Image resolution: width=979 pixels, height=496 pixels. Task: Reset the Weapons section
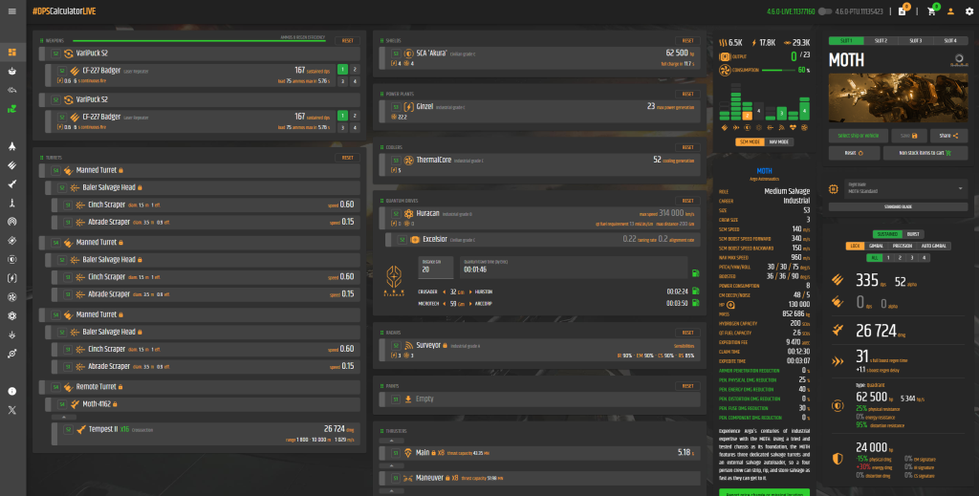346,41
